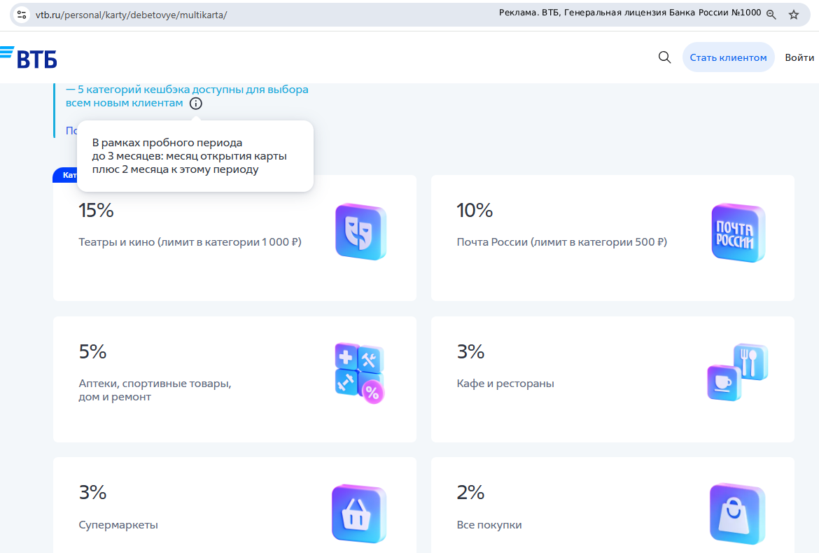The height and width of the screenshot is (553, 819).
Task: Bookmark this page with star icon
Action: [x=793, y=15]
